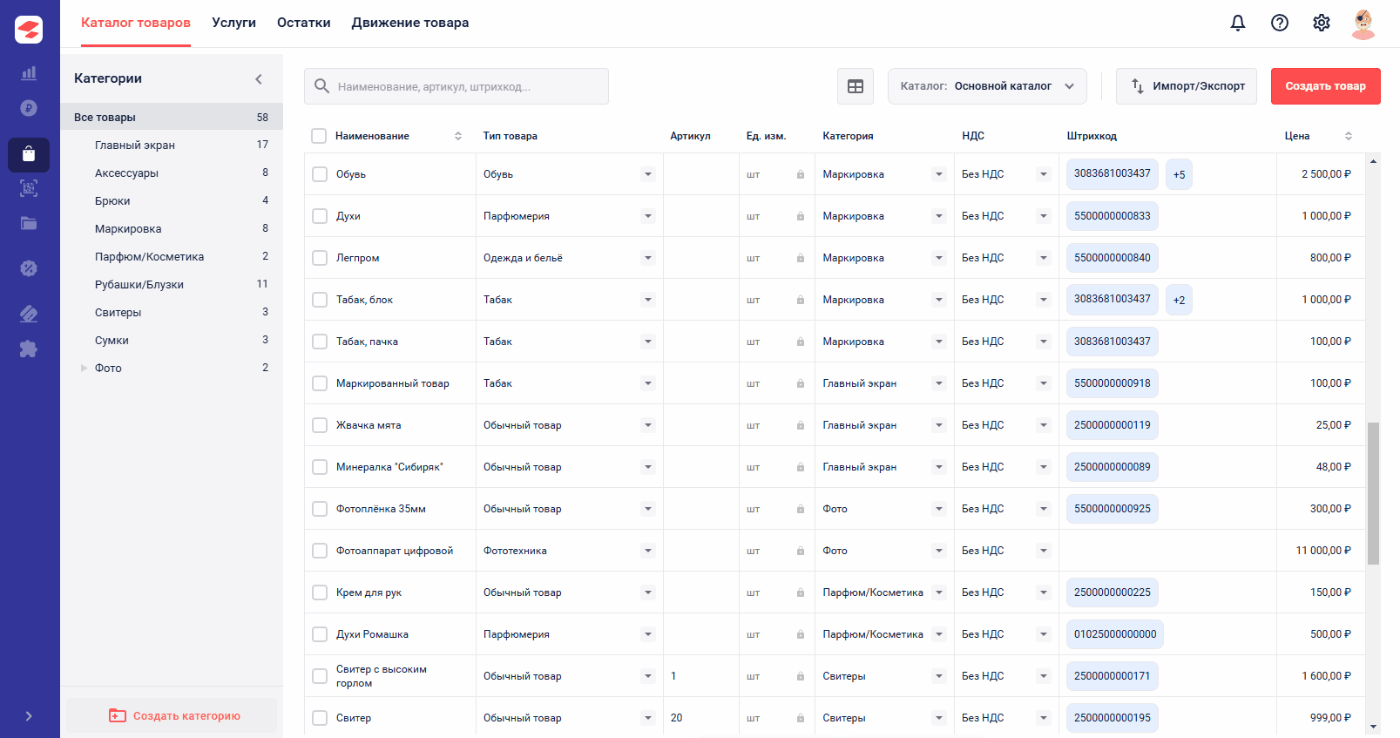The image size is (1400, 738).
Task: Open the ruble finance sidebar icon
Action: [29, 108]
